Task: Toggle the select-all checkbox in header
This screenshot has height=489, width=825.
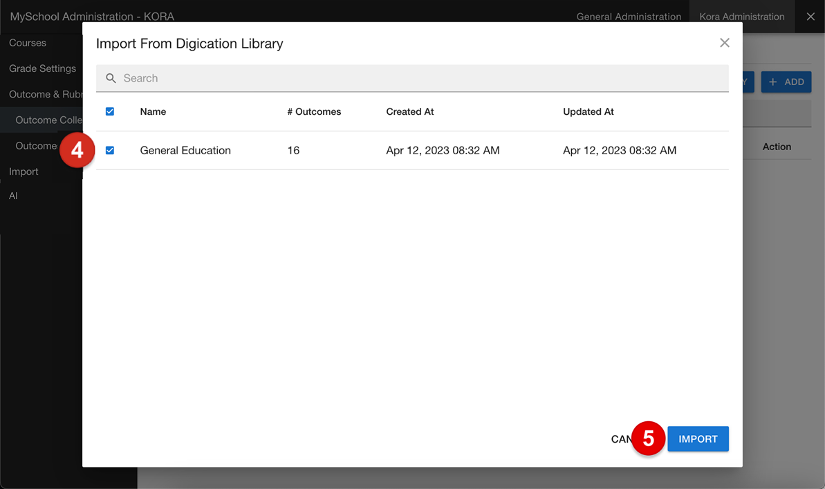Action: pos(110,111)
